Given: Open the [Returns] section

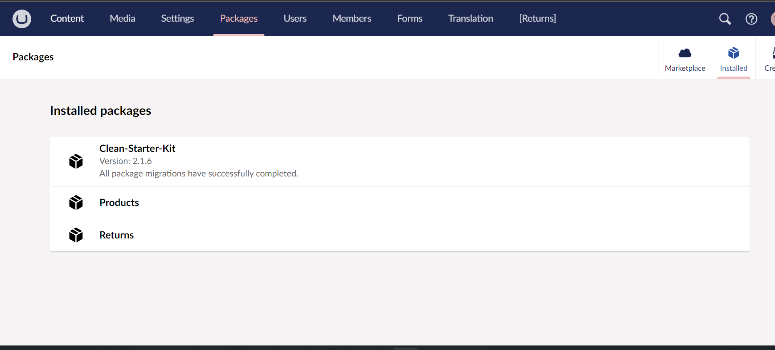Looking at the screenshot, I should [538, 18].
